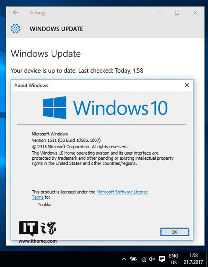Screen dimensions: 208x267
Task: Open the Action Center notification icon
Action: [162, 259]
